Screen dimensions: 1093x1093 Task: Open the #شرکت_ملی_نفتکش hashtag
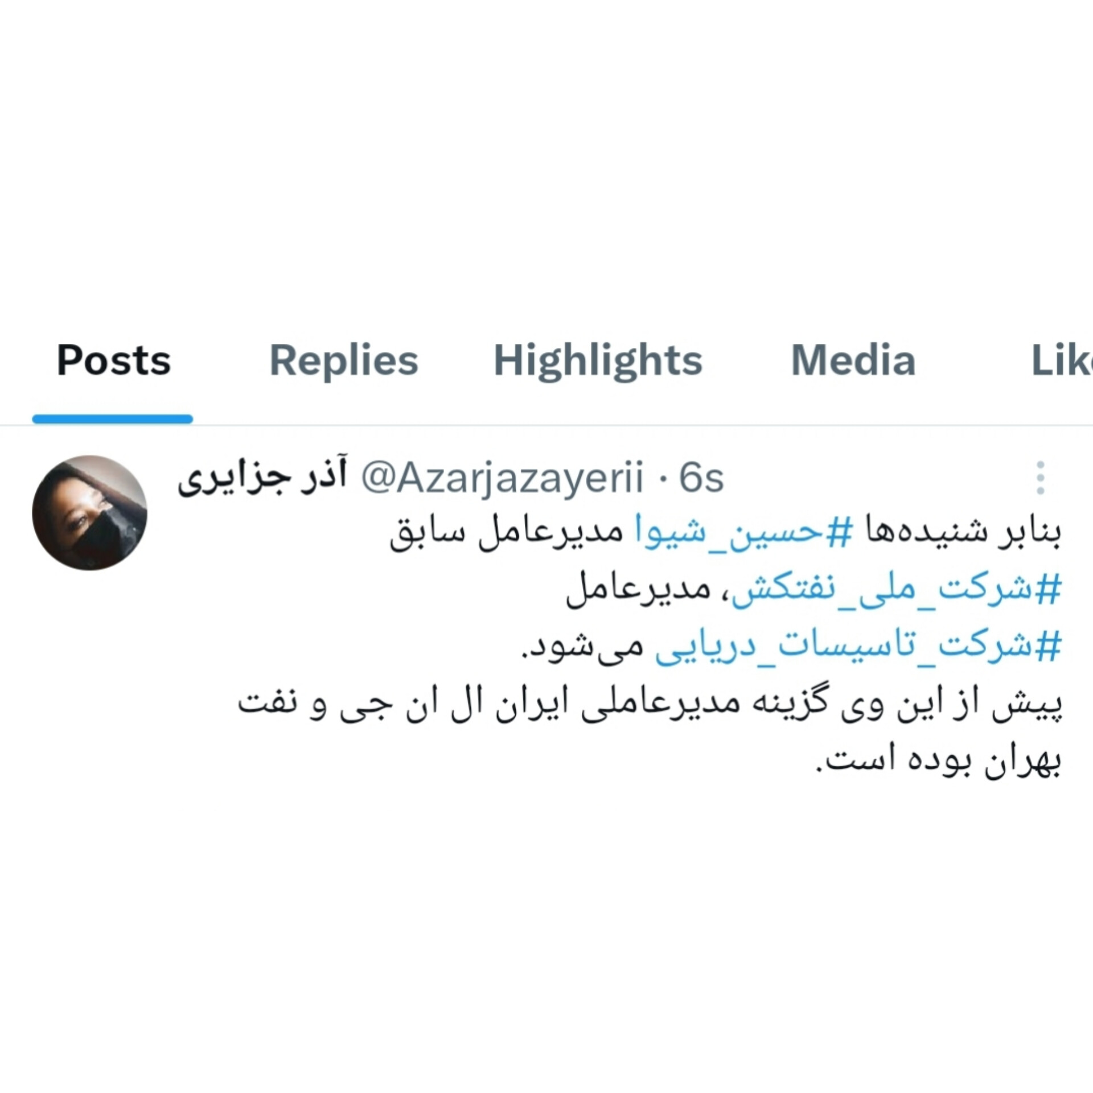pyautogui.click(x=897, y=590)
